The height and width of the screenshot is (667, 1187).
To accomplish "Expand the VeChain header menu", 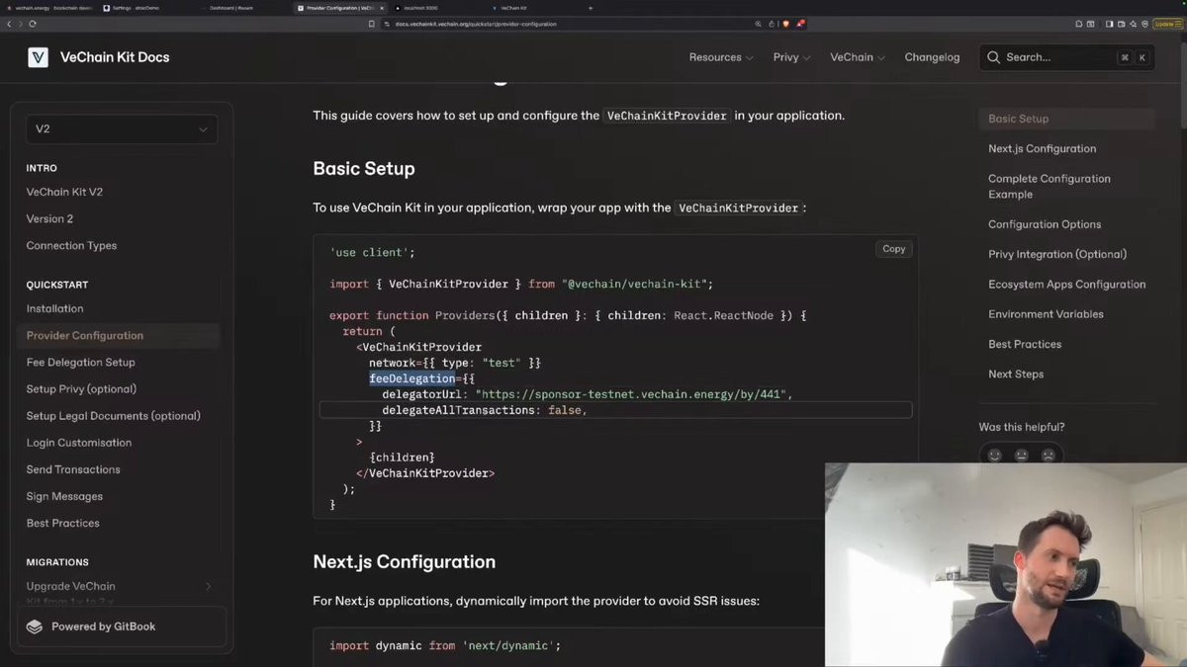I will pos(858,57).
